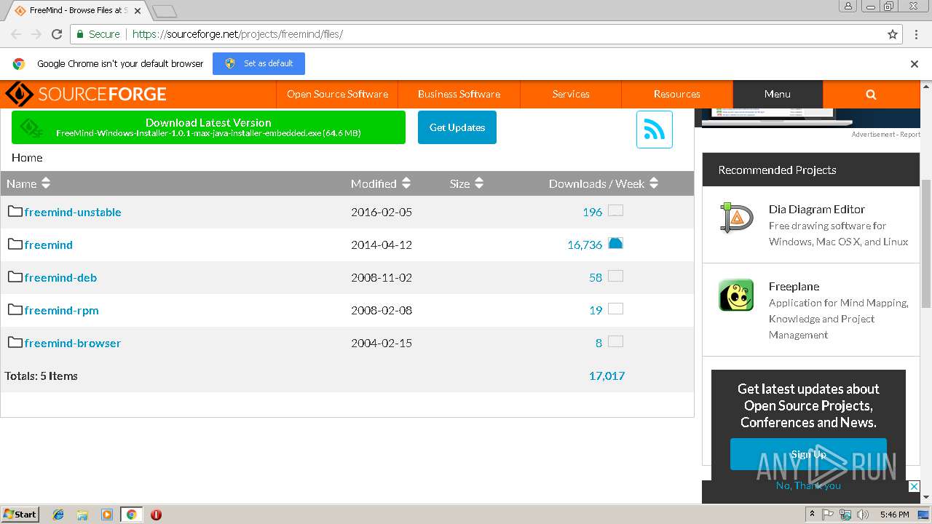
Task: Show freemind-unstable downloads chart icon
Action: point(615,211)
